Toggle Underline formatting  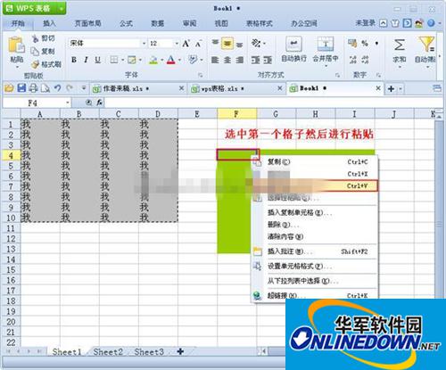tap(97, 60)
